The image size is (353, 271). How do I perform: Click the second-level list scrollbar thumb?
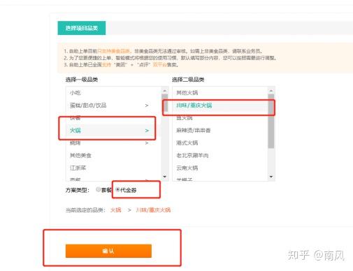click(271, 121)
